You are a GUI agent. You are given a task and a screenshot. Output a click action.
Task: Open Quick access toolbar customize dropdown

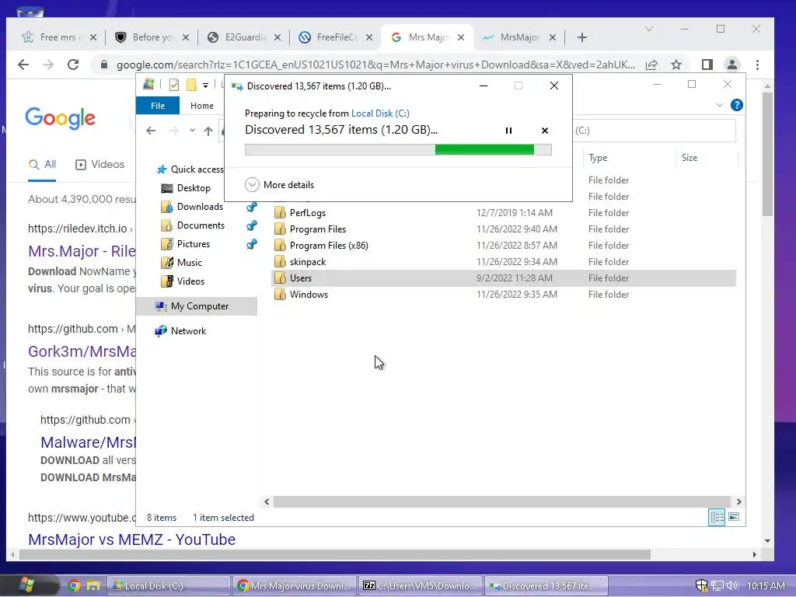coord(205,86)
